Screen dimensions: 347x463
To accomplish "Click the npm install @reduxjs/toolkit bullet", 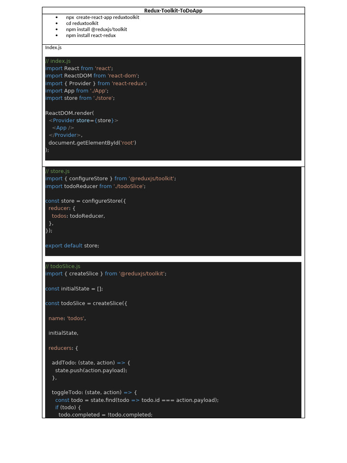I will point(96,29).
